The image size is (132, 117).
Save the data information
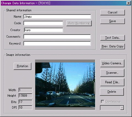pyautogui.click(x=112, y=21)
